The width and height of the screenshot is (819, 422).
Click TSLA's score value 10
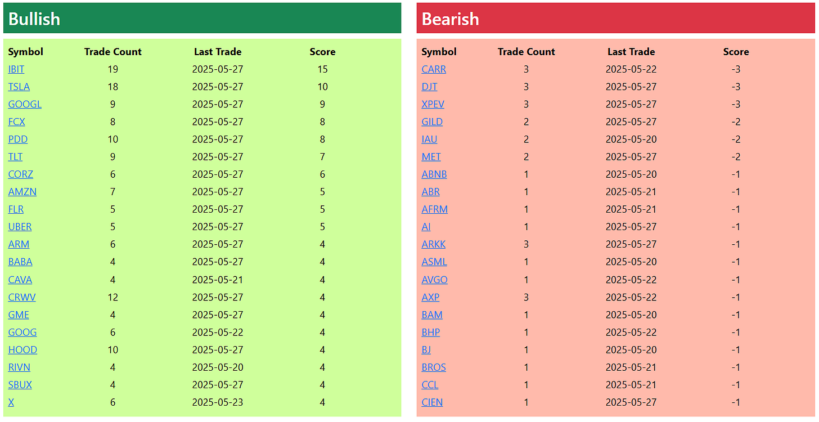click(322, 87)
